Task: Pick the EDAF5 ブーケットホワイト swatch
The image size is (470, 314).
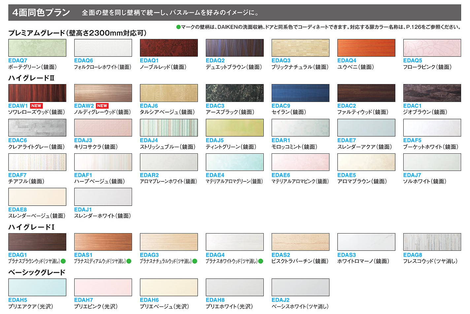Action: tap(432, 128)
